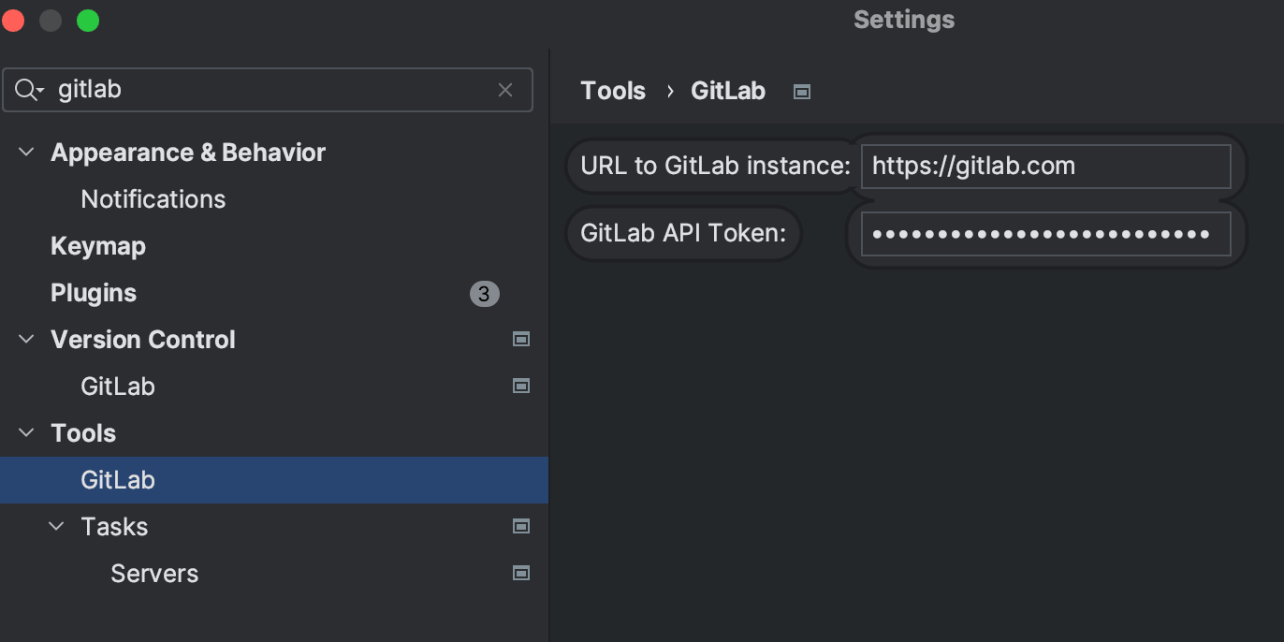Click the link icon beside Servers
The height and width of the screenshot is (642, 1284).
pyautogui.click(x=521, y=573)
